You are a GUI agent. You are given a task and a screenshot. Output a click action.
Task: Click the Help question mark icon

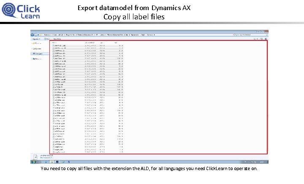click(266, 39)
